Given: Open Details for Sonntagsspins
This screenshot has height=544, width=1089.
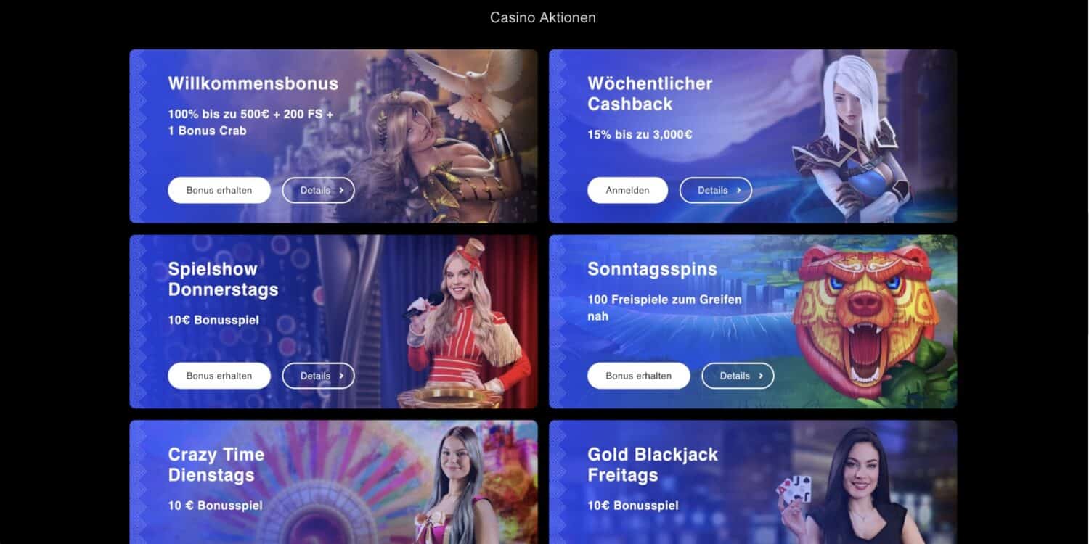Looking at the screenshot, I should tap(738, 376).
